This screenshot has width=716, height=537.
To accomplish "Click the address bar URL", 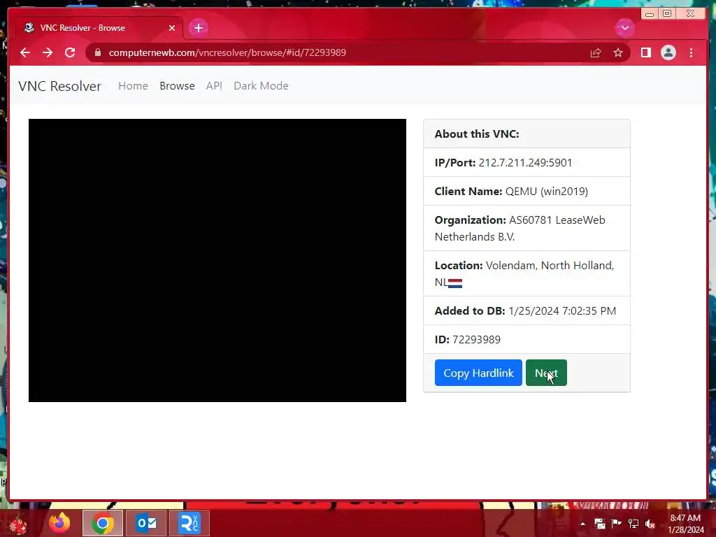I will click(x=227, y=52).
